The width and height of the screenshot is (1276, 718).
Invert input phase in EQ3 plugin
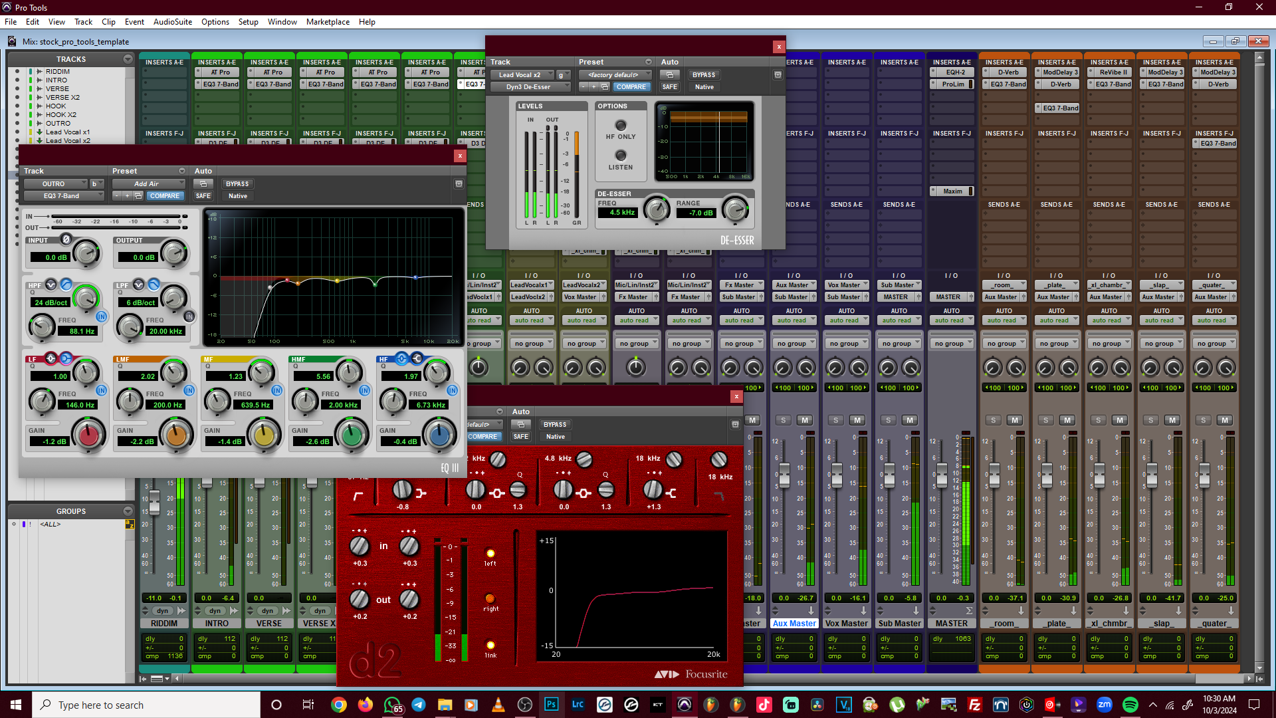point(66,239)
